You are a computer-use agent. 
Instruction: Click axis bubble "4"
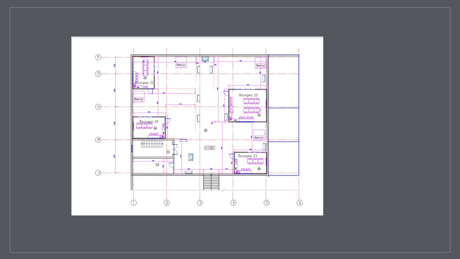233,203
